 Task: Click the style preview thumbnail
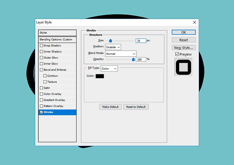183,68
